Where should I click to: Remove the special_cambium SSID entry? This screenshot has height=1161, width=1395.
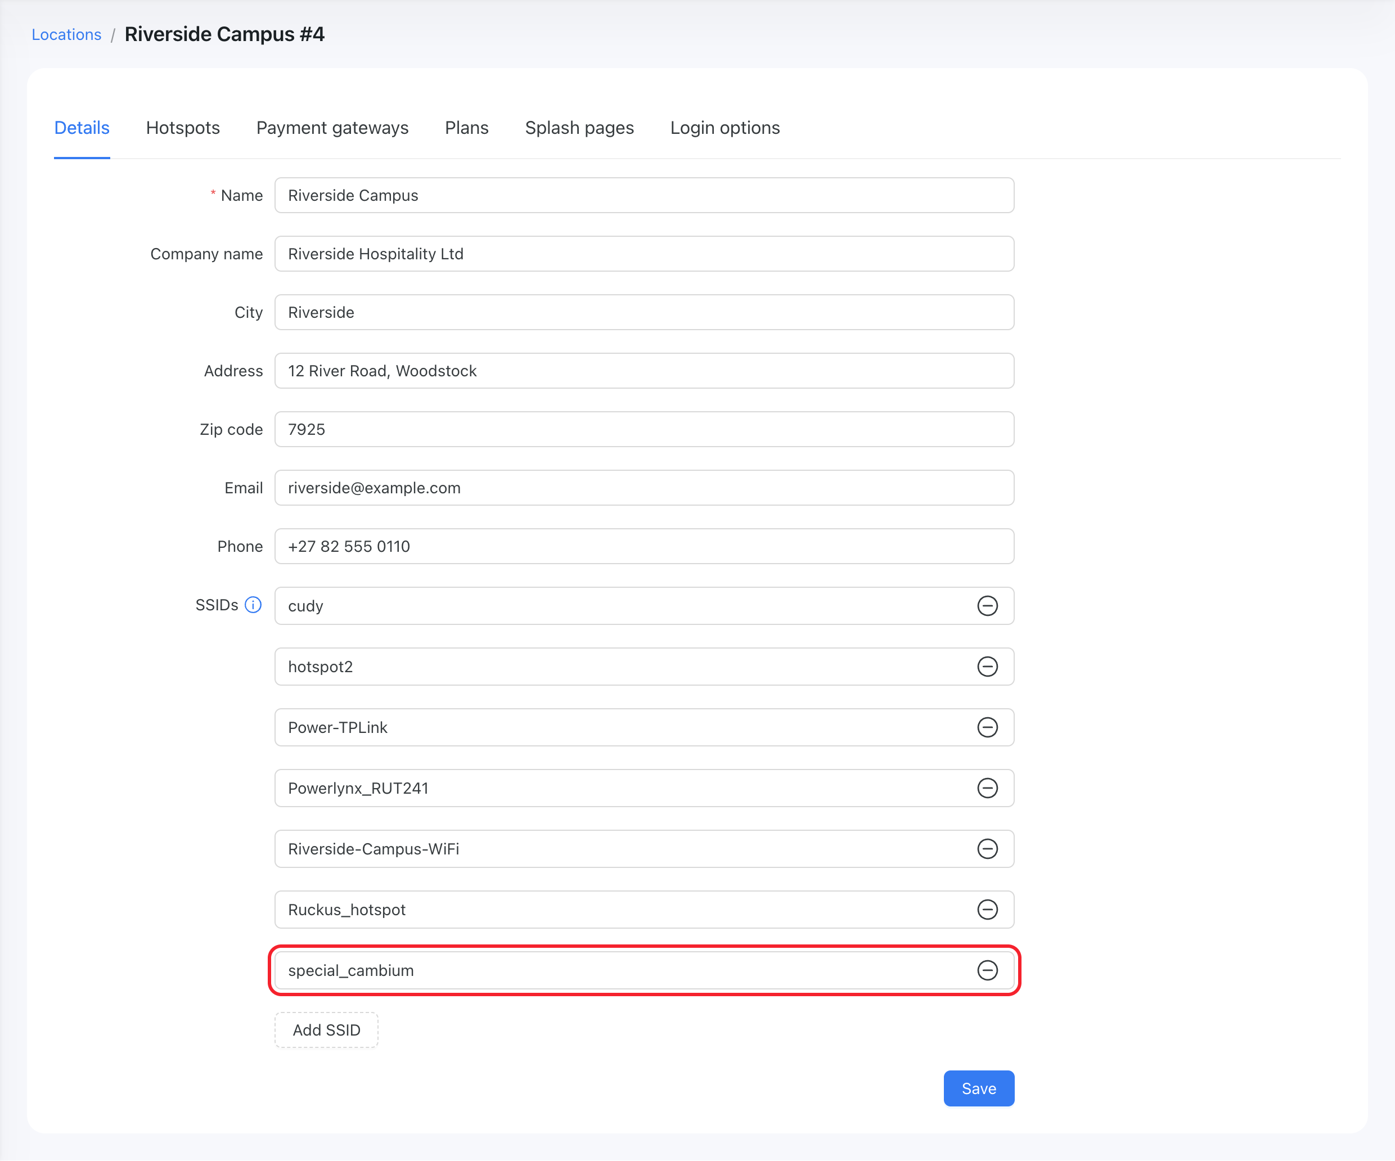(x=987, y=970)
